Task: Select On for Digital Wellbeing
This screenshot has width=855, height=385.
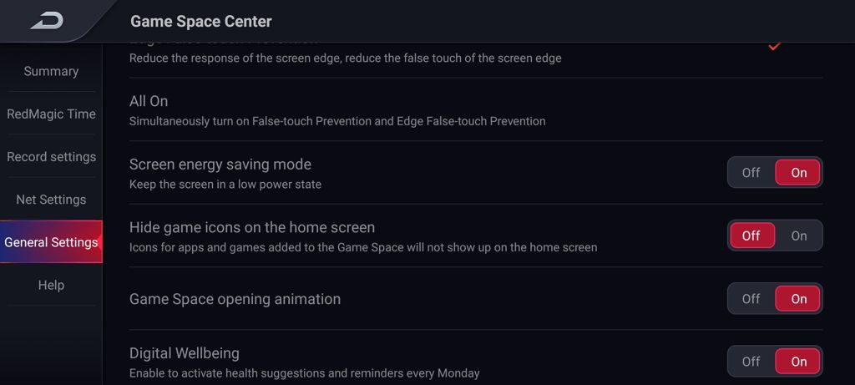Action: click(x=798, y=362)
